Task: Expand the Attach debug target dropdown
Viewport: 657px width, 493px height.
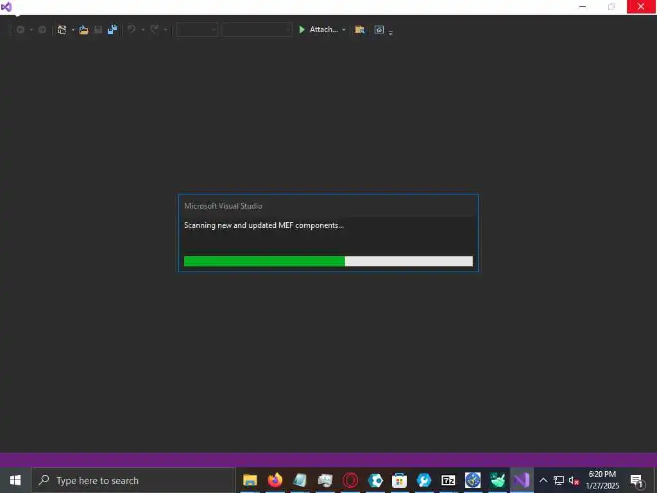Action: click(x=344, y=30)
